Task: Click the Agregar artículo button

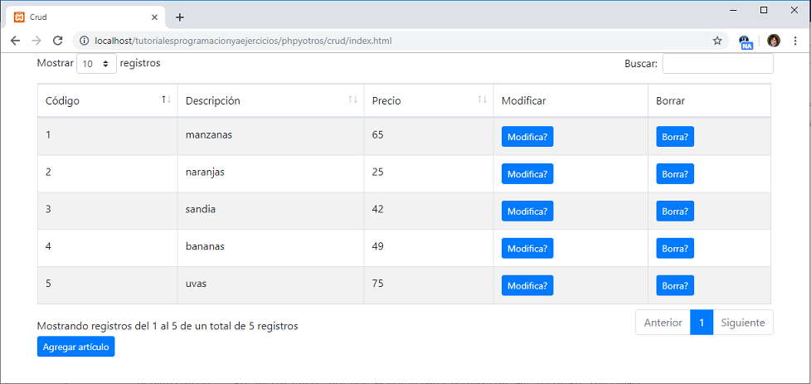Action: 76,347
